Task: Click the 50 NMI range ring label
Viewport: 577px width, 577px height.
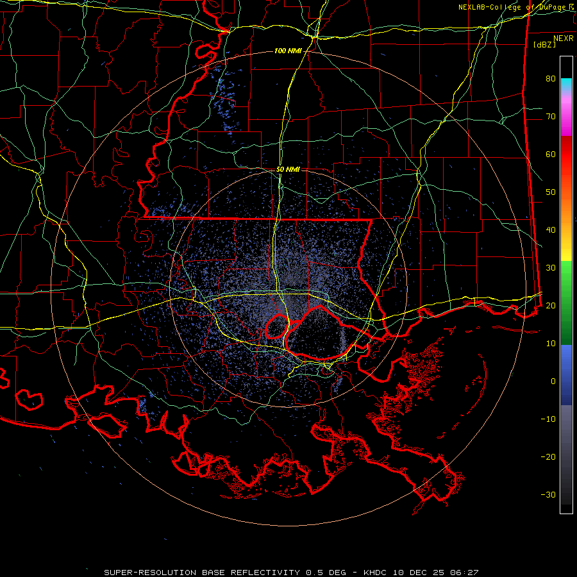Action: [x=288, y=170]
